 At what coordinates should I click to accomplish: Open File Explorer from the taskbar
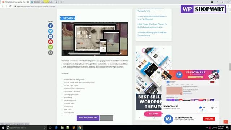point(62,127)
